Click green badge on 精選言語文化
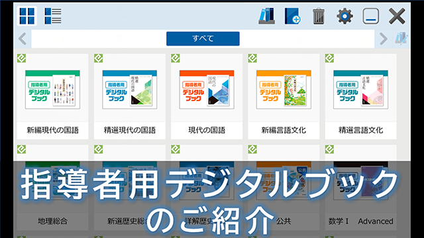The height and width of the screenshot is (238, 424). tap(329, 58)
